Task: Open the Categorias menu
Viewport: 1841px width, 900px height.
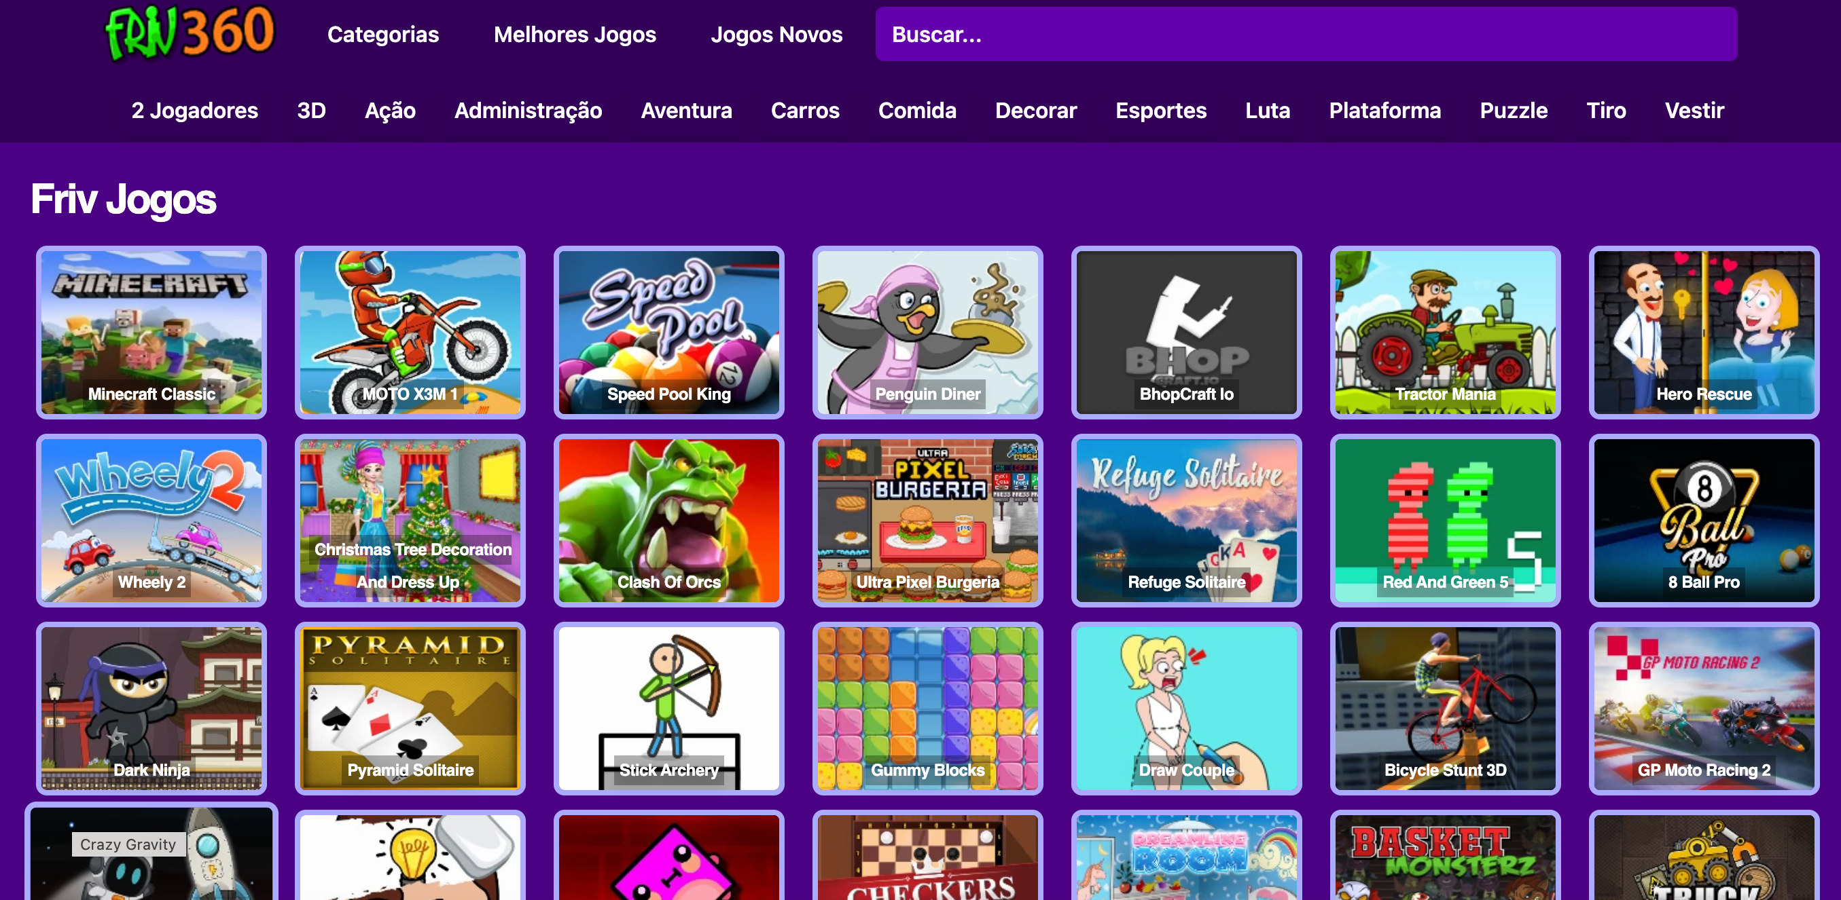Action: (x=383, y=33)
